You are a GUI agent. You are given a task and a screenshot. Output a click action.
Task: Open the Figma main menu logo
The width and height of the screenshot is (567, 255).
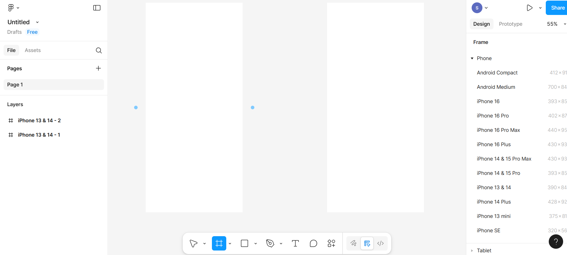click(11, 8)
